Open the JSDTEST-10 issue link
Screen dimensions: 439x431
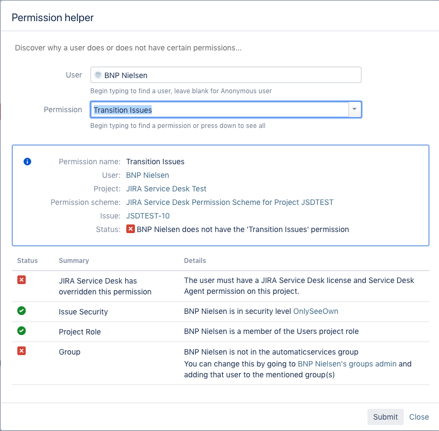point(148,216)
